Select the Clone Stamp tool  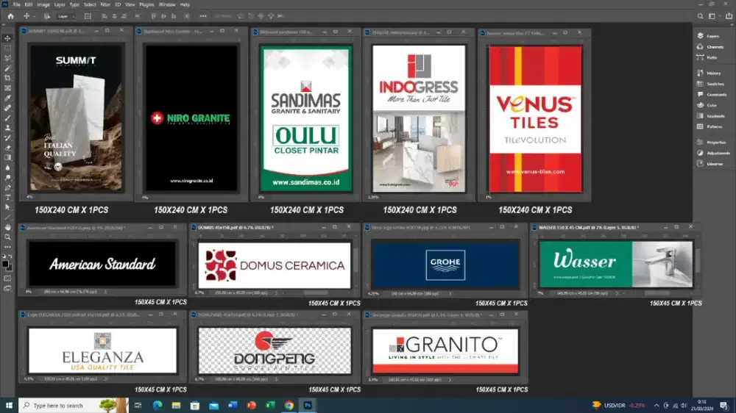coord(7,128)
